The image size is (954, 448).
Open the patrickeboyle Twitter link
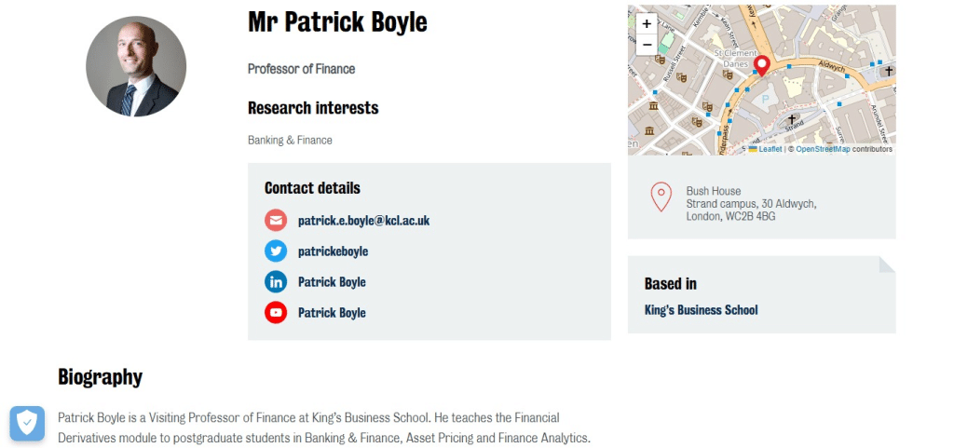coord(333,251)
